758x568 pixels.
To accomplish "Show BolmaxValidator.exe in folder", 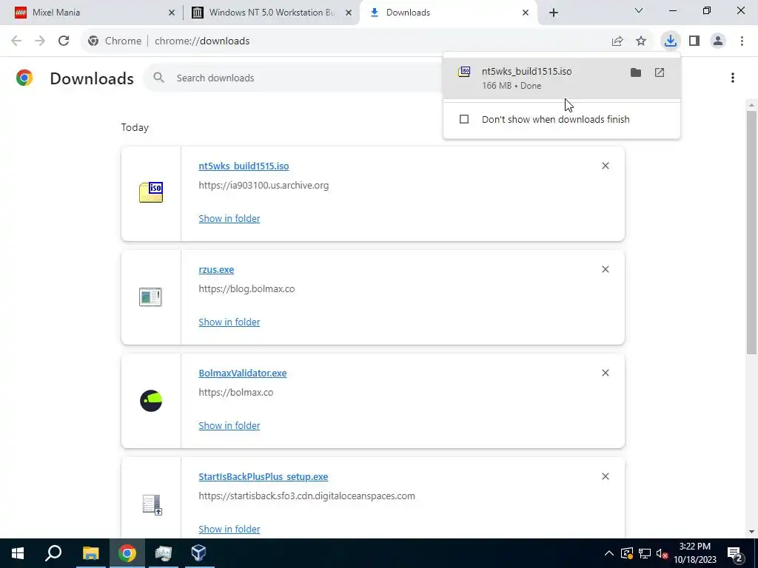I will point(229,425).
